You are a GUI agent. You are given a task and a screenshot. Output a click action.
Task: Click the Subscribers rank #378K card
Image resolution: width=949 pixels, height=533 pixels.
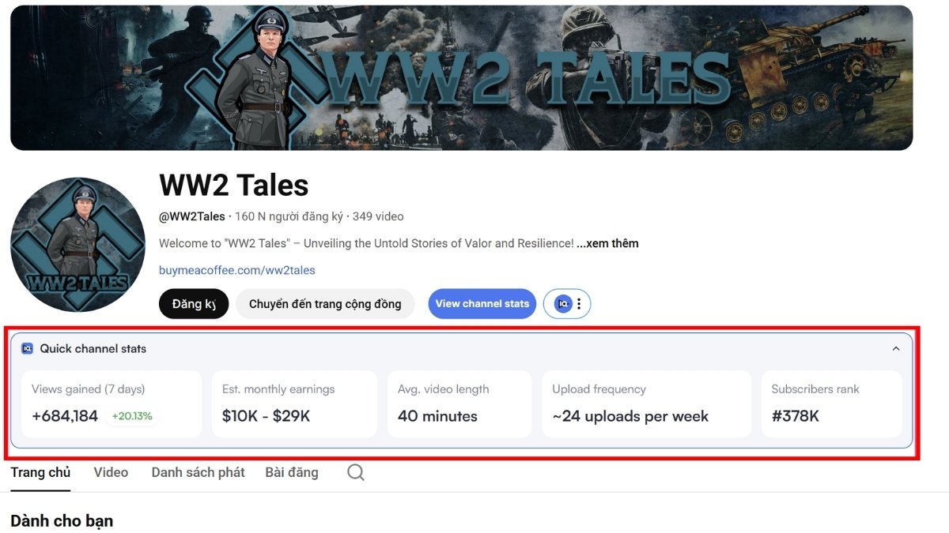tap(830, 404)
